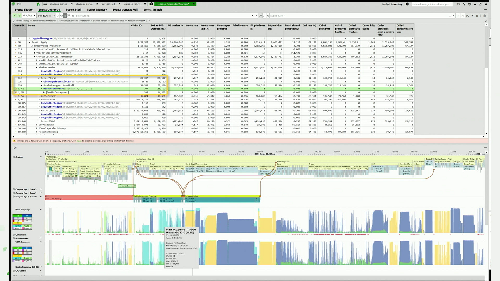500x281 pixels.
Task: Navigate back with the left green arrow
Action: pos(15,16)
